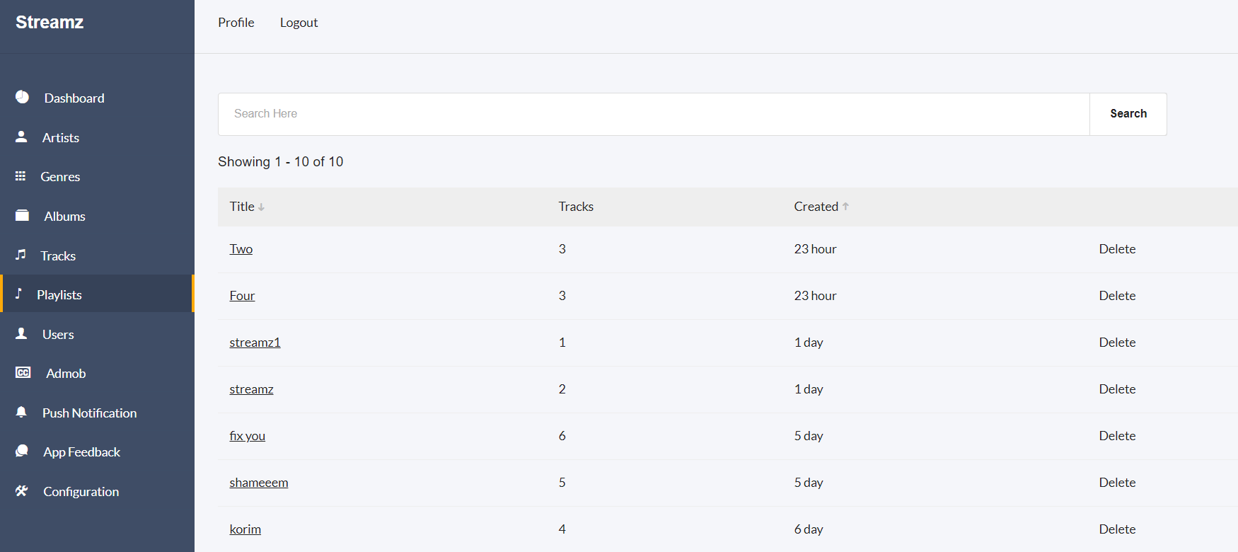Viewport: 1238px width, 552px height.
Task: Click the Admob CC icon
Action: 23,372
